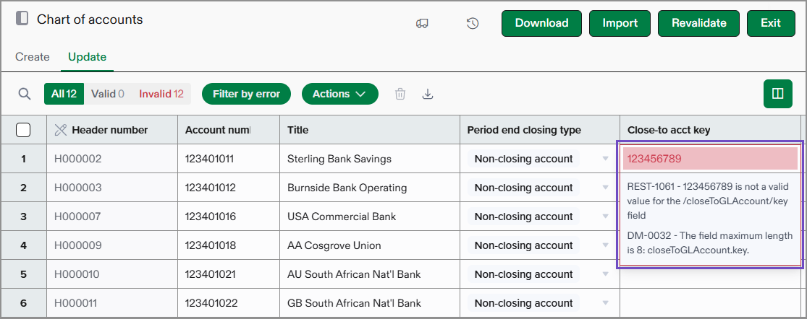Expand closing type dropdown for USA Commercial Bank

tap(605, 217)
